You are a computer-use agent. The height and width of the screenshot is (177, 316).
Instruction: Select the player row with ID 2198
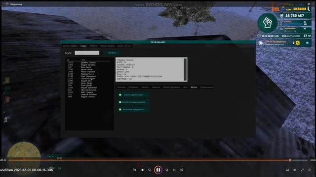coord(88,74)
